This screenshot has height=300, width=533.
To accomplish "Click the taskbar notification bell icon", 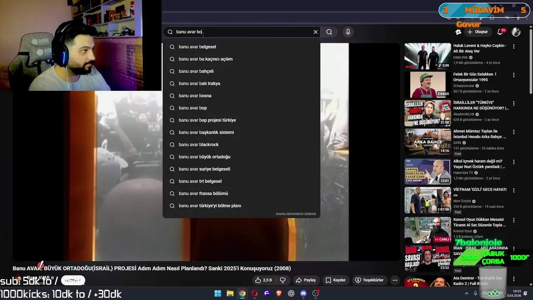I will (526, 293).
